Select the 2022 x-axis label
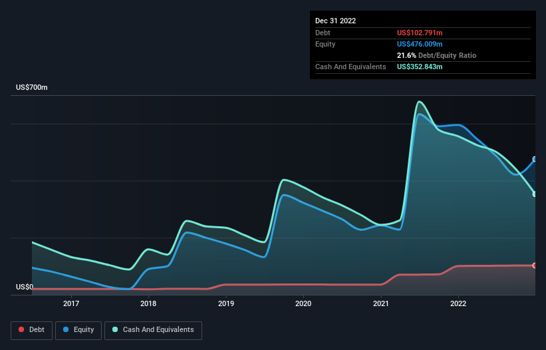The width and height of the screenshot is (546, 350). [x=458, y=303]
